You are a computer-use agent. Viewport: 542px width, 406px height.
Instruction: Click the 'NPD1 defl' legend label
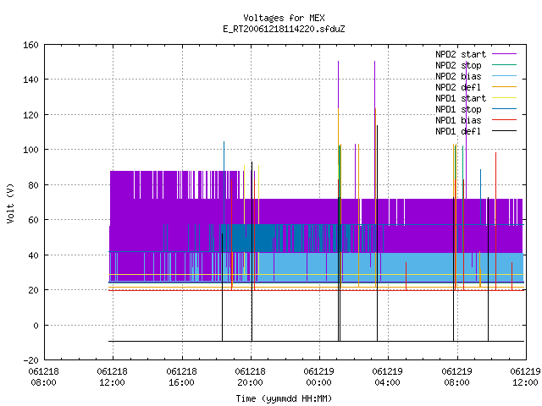pyautogui.click(x=458, y=132)
